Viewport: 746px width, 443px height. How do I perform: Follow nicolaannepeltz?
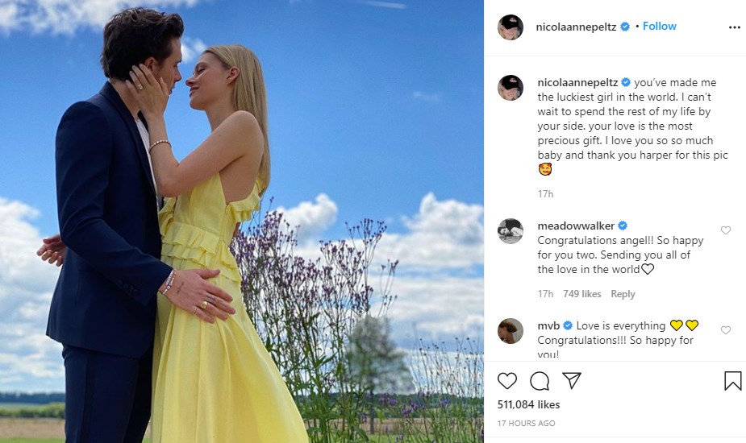pos(660,26)
